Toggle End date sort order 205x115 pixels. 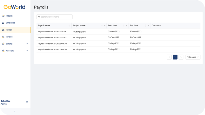click(146, 26)
